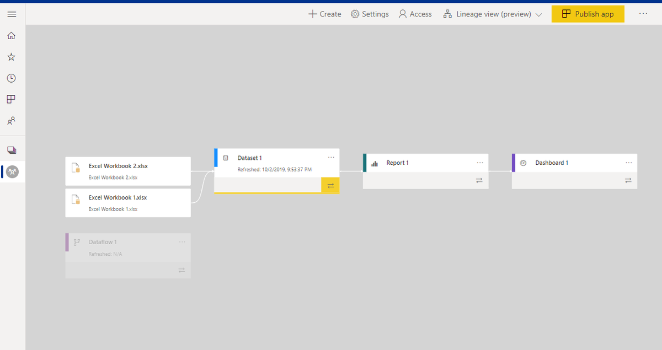This screenshot has height=350, width=662.
Task: Toggle lineage highlighting on Dashboard 1
Action: click(x=628, y=180)
